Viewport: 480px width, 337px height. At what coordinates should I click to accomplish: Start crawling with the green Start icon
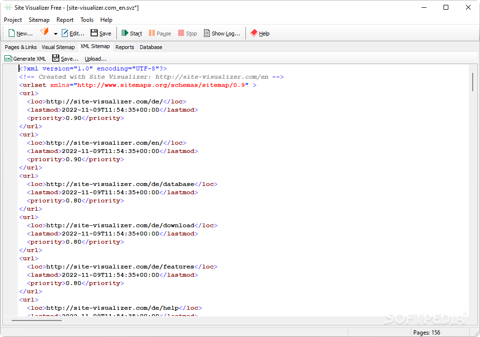125,33
